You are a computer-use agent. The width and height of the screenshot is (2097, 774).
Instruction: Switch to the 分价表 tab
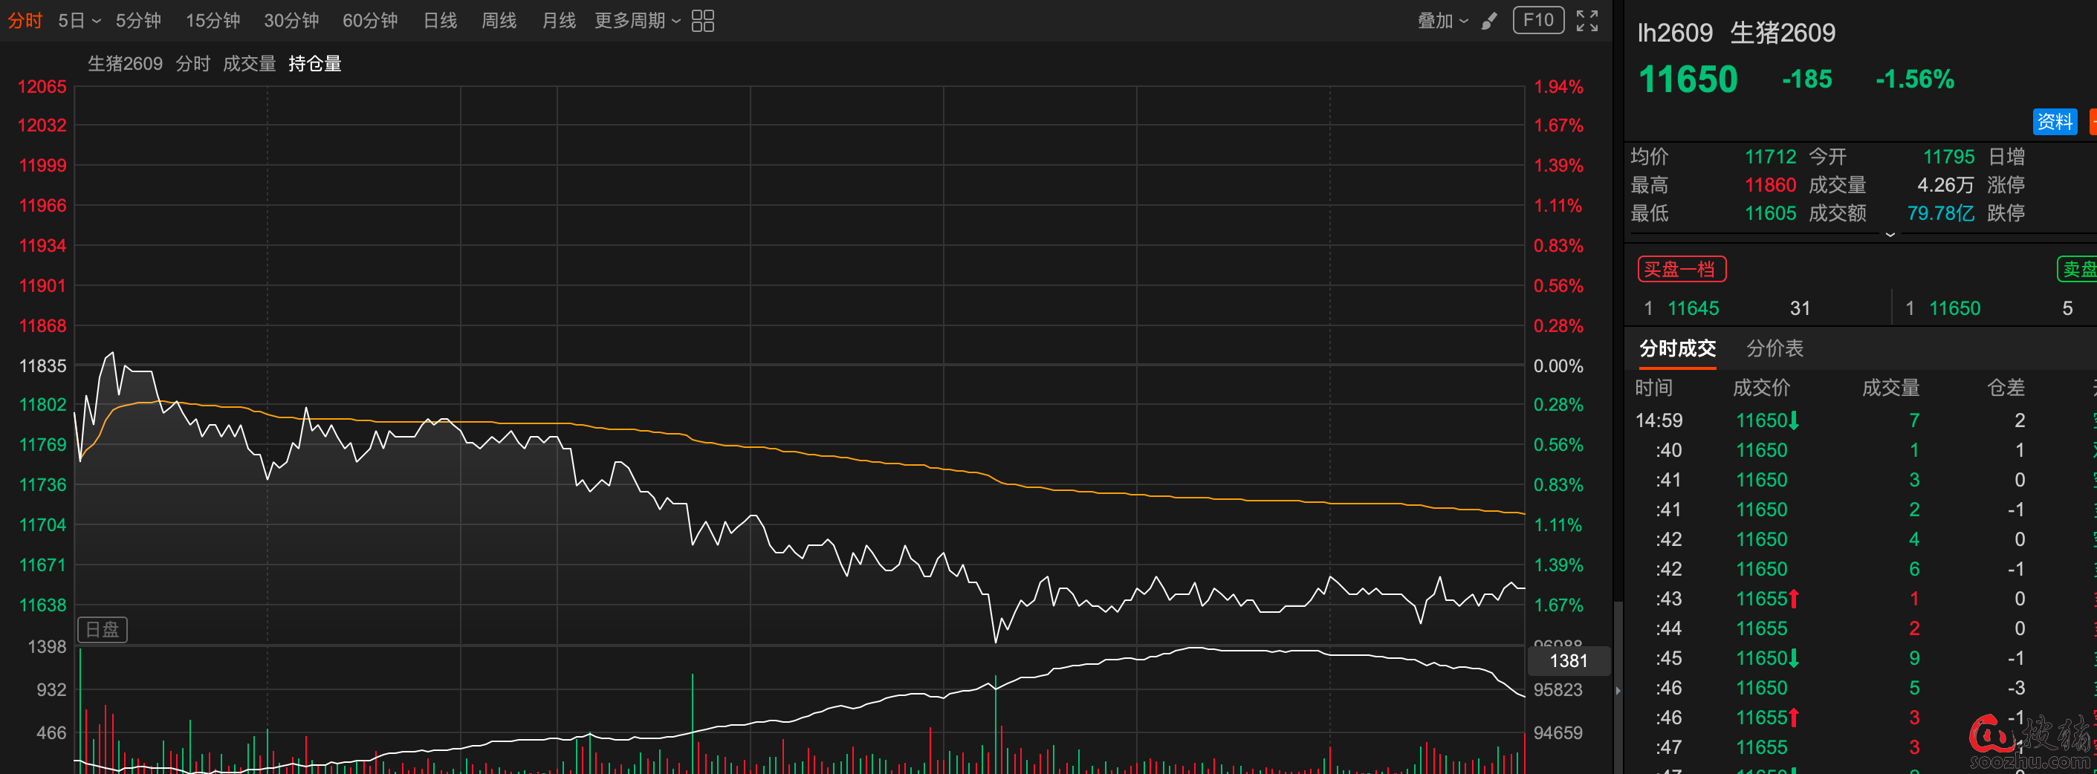(x=1774, y=348)
